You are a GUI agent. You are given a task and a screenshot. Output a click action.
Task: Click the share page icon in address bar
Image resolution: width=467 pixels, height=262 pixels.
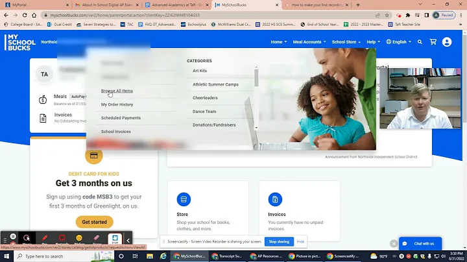[377, 15]
